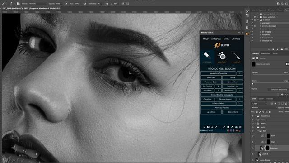Screen dimensions: 289x163
Task: Open the Opacità dropdown in options bar
Action: coord(62,4)
